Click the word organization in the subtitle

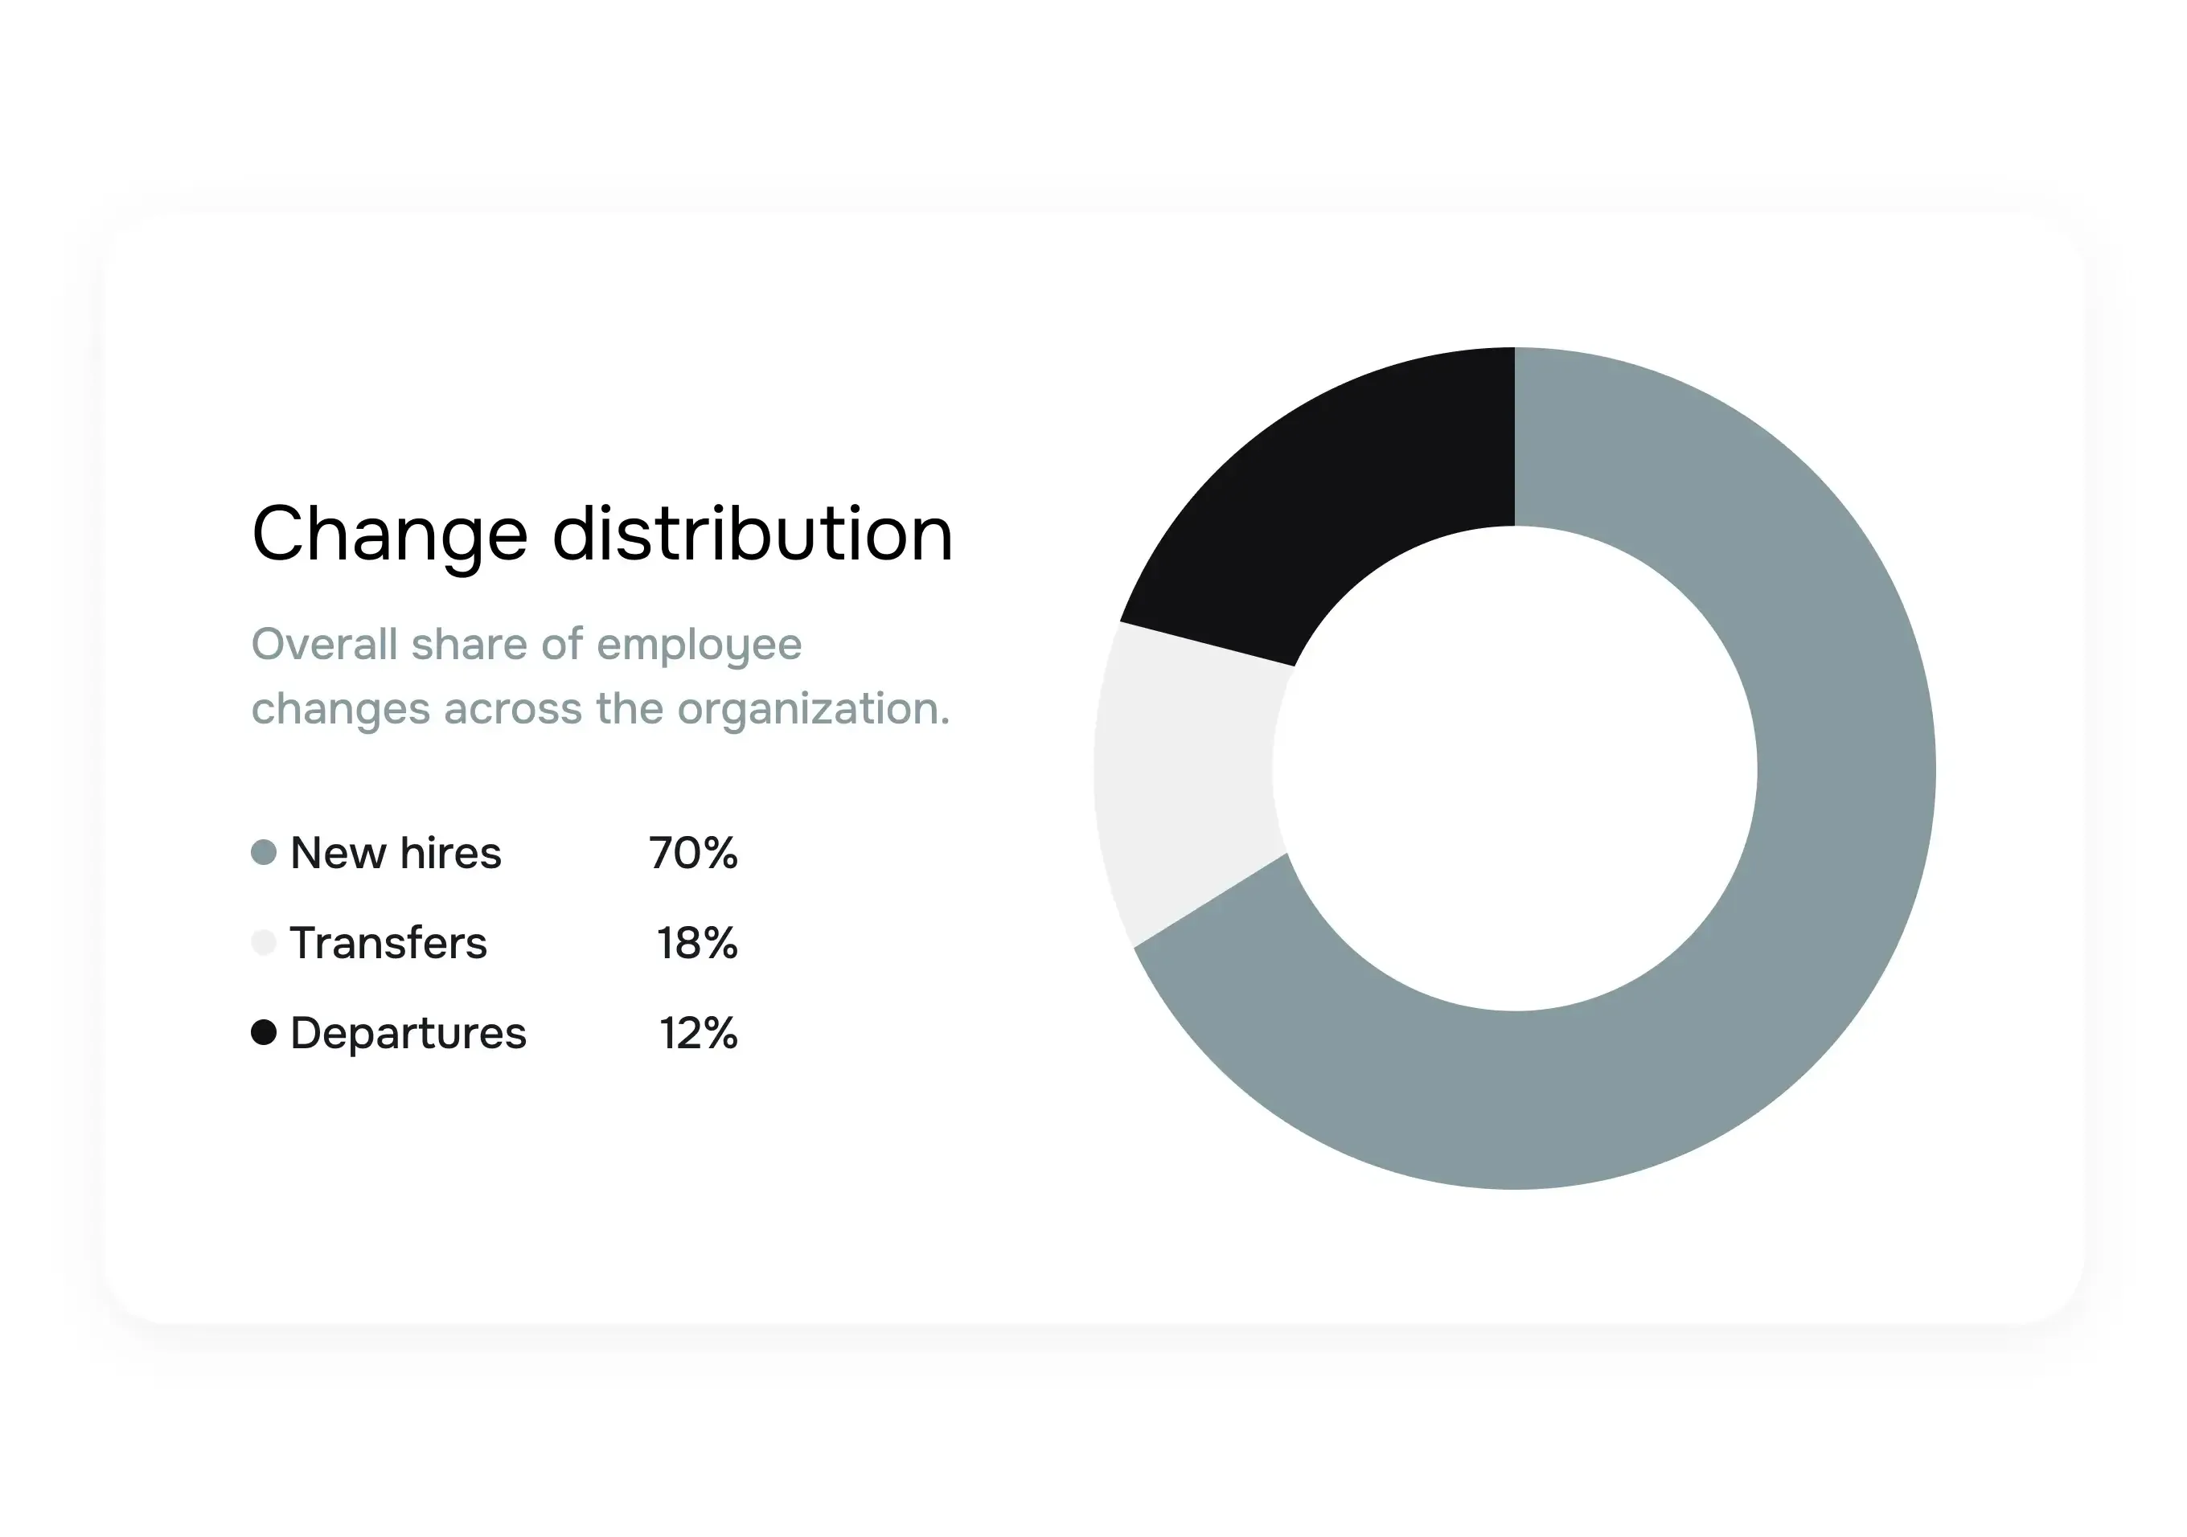pyautogui.click(x=813, y=710)
